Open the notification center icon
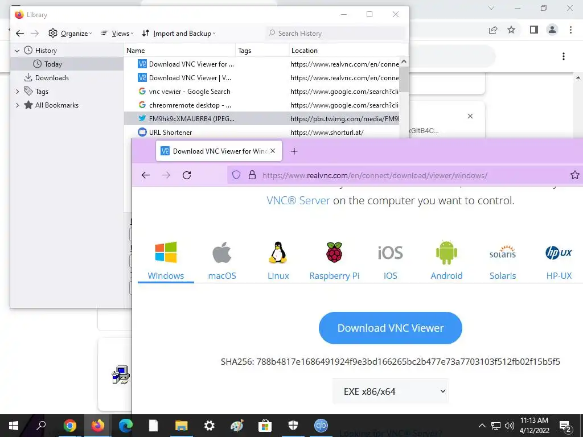 point(565,426)
